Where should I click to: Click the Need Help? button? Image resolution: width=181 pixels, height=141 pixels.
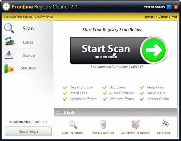pyautogui.click(x=28, y=131)
